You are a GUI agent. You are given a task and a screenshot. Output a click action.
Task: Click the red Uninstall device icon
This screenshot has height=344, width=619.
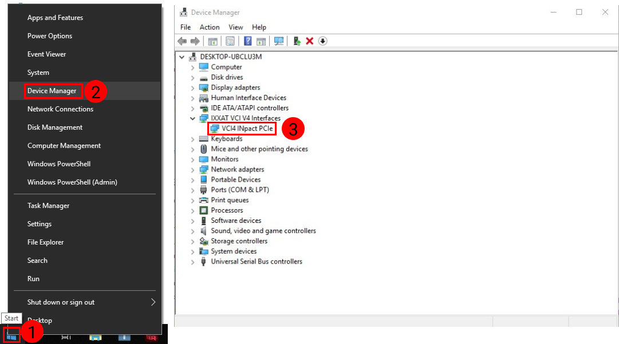tap(309, 41)
